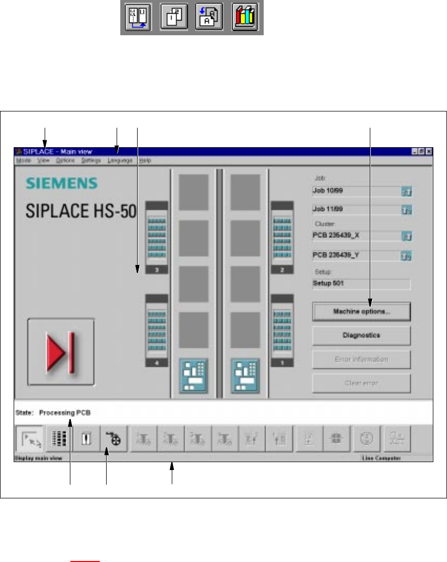Open the Options menu
447x562 pixels.
tap(65, 160)
